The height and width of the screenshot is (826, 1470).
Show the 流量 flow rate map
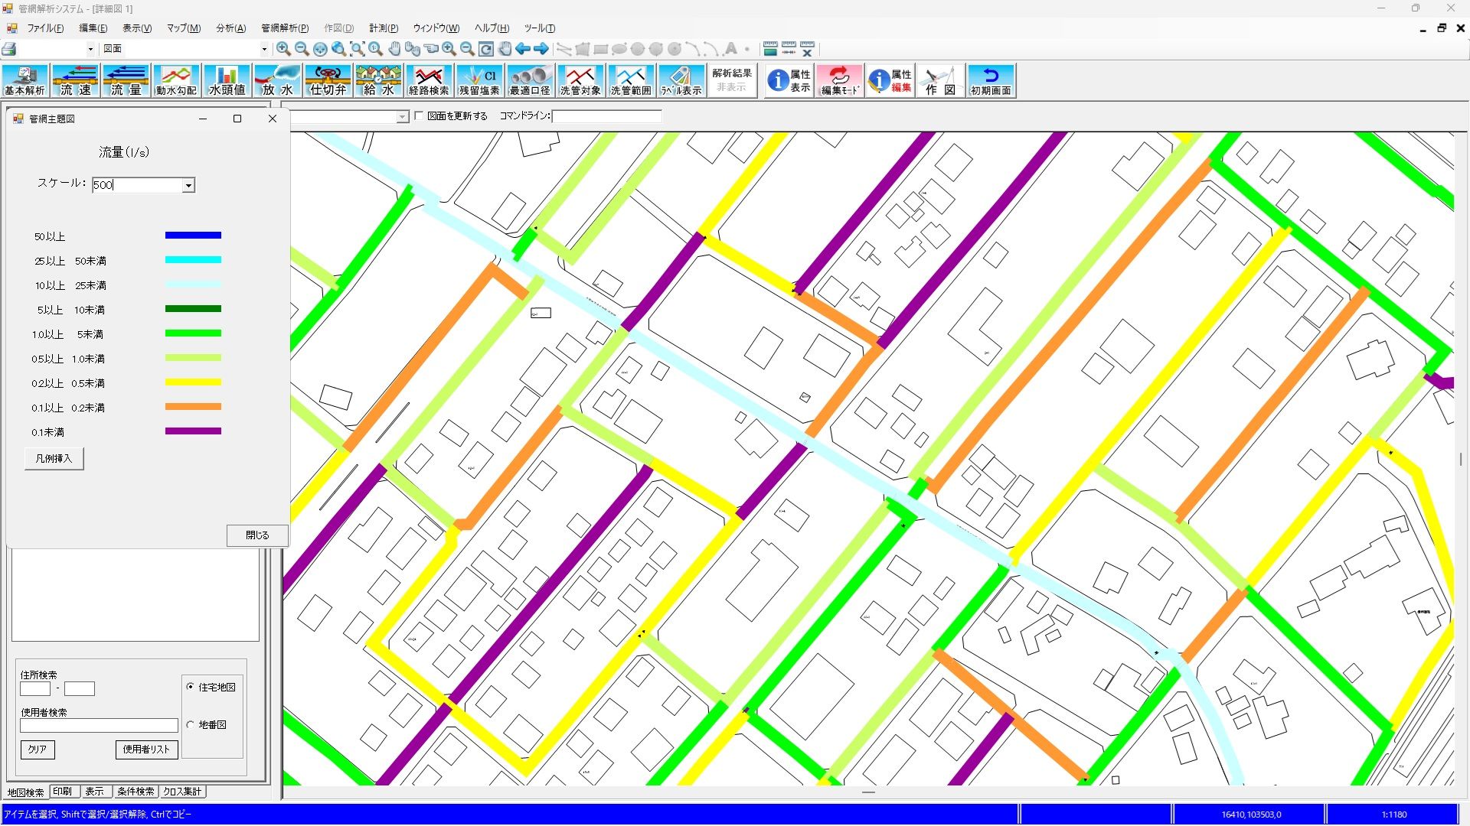[x=126, y=80]
